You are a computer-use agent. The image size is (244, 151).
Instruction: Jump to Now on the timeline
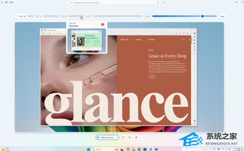click(x=222, y=16)
